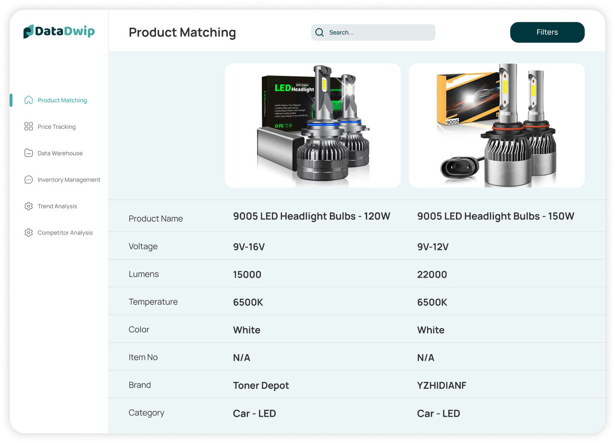Click the 9V-12V voltage value
615x443 pixels.
[433, 247]
